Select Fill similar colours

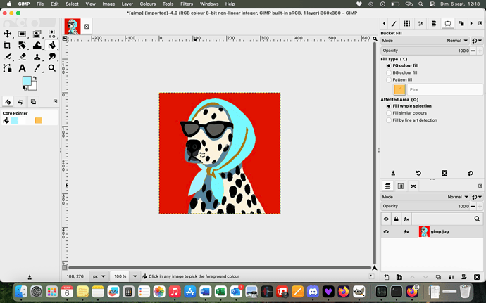click(406, 113)
